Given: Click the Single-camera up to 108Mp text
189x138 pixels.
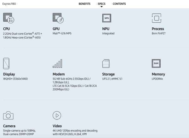Looking at the screenshot, I should [x=19, y=130].
